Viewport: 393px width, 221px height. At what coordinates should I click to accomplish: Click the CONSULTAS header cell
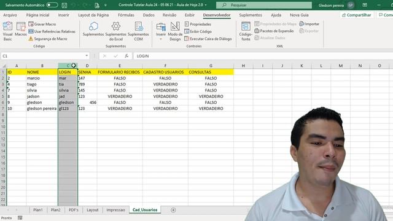pos(211,72)
